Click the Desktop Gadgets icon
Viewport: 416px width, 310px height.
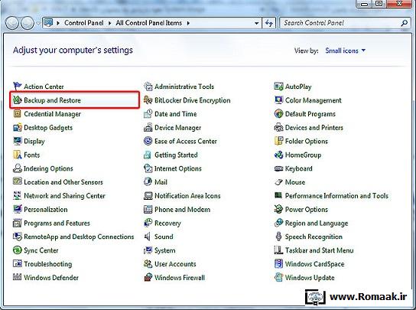[x=18, y=128]
